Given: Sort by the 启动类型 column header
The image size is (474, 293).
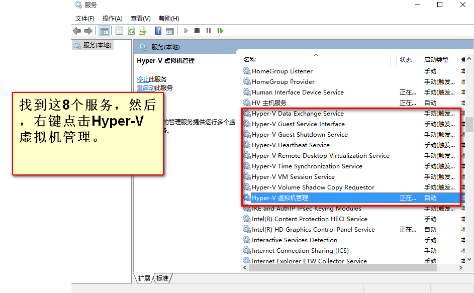Looking at the screenshot, I should pos(436,60).
